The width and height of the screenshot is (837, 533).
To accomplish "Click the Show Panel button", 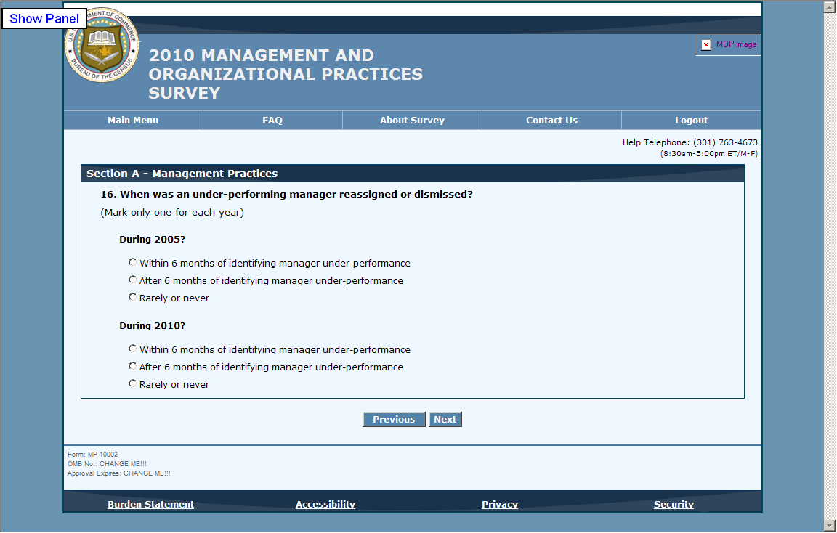I will pos(44,19).
